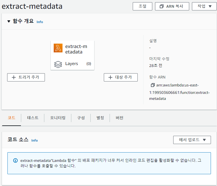
Task: Click the ARN 복사 button
Action: pos(172,6)
